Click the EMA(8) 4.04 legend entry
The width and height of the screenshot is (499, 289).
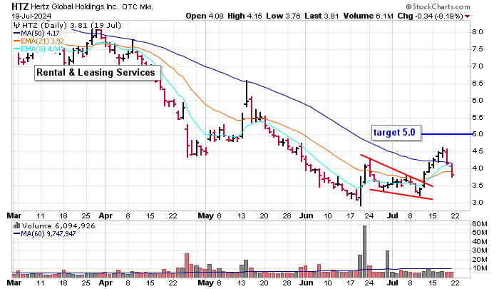click(x=38, y=49)
